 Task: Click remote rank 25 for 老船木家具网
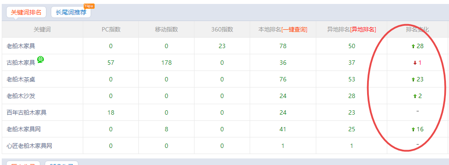tap(352, 129)
